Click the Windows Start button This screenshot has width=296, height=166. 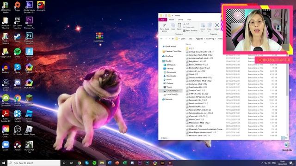point(3,163)
